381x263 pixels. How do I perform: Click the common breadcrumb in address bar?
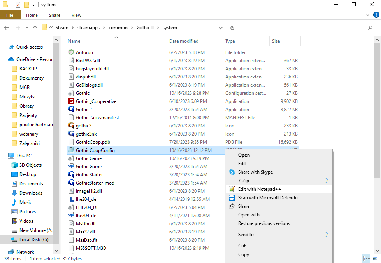118,28
